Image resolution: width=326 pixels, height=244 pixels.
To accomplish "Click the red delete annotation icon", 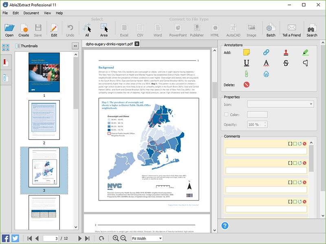I will pyautogui.click(x=247, y=85).
